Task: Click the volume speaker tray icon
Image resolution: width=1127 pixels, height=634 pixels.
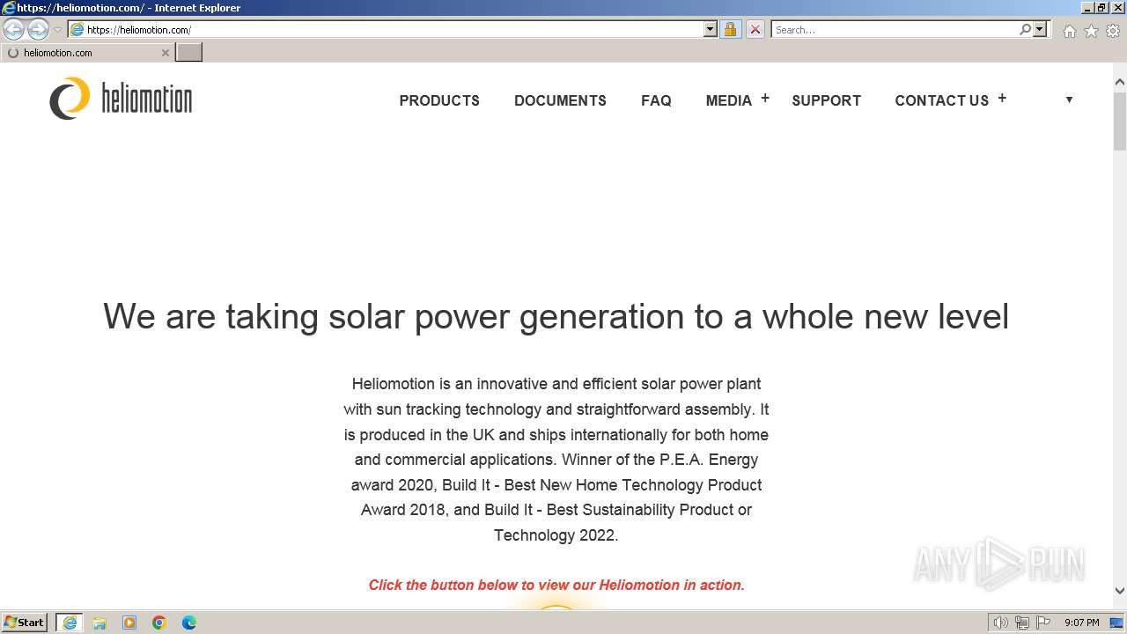Action: pyautogui.click(x=1000, y=623)
